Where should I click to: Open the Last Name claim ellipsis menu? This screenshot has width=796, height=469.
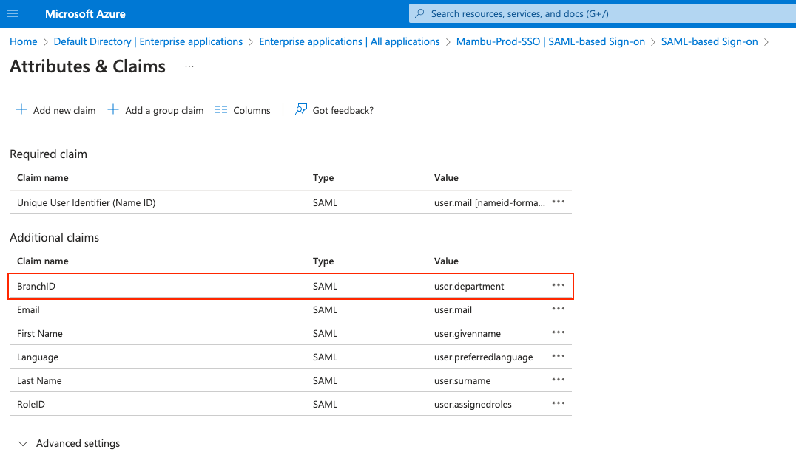click(559, 380)
